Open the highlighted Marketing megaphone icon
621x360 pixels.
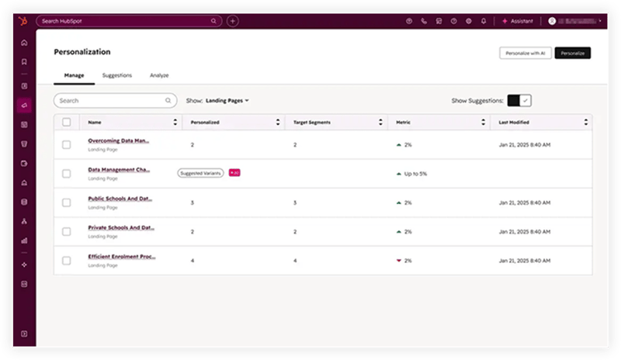(x=24, y=106)
